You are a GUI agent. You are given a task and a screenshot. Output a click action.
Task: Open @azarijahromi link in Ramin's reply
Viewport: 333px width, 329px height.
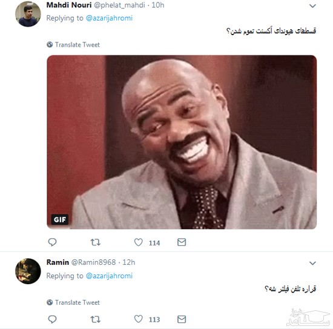109,276
